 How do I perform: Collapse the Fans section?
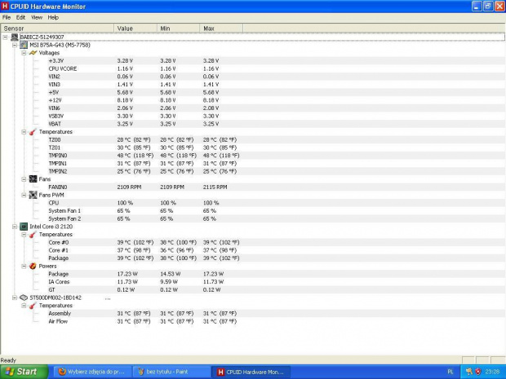[x=24, y=179]
